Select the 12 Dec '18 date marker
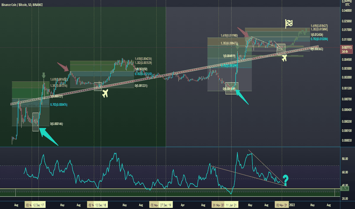355x209 pixels. [x=101, y=205]
